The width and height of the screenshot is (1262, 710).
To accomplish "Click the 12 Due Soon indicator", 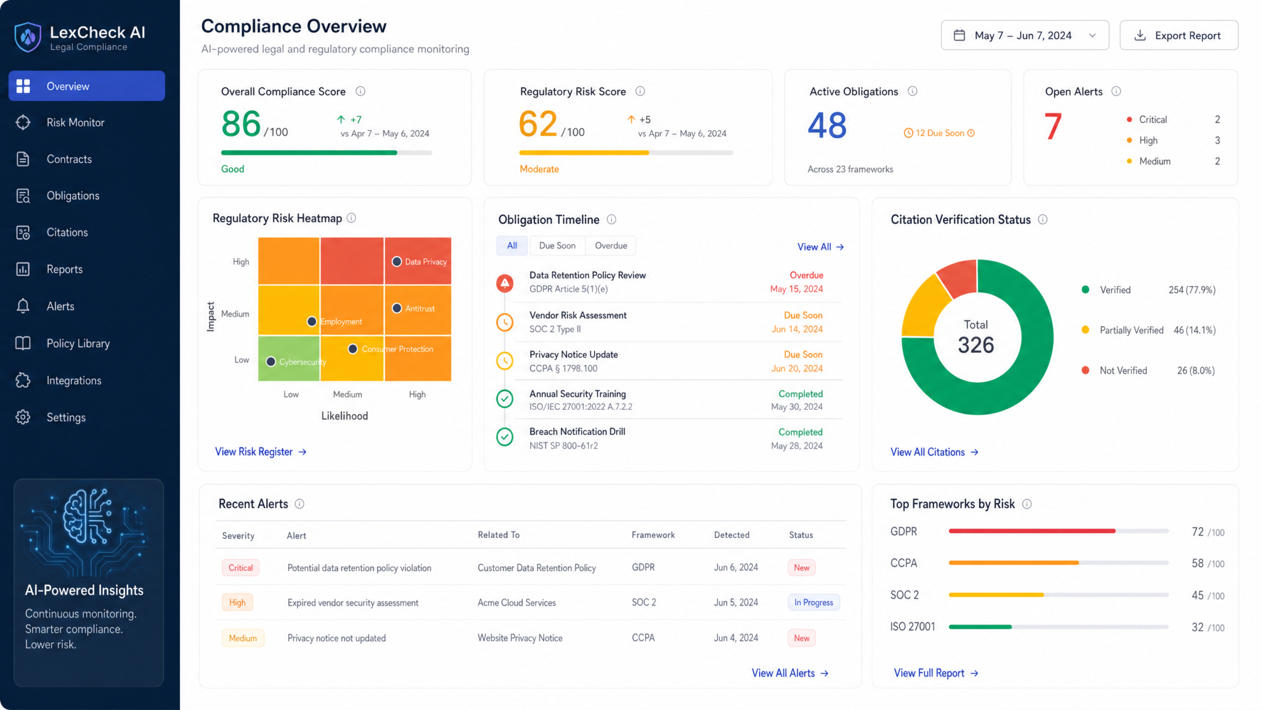I will click(x=939, y=133).
